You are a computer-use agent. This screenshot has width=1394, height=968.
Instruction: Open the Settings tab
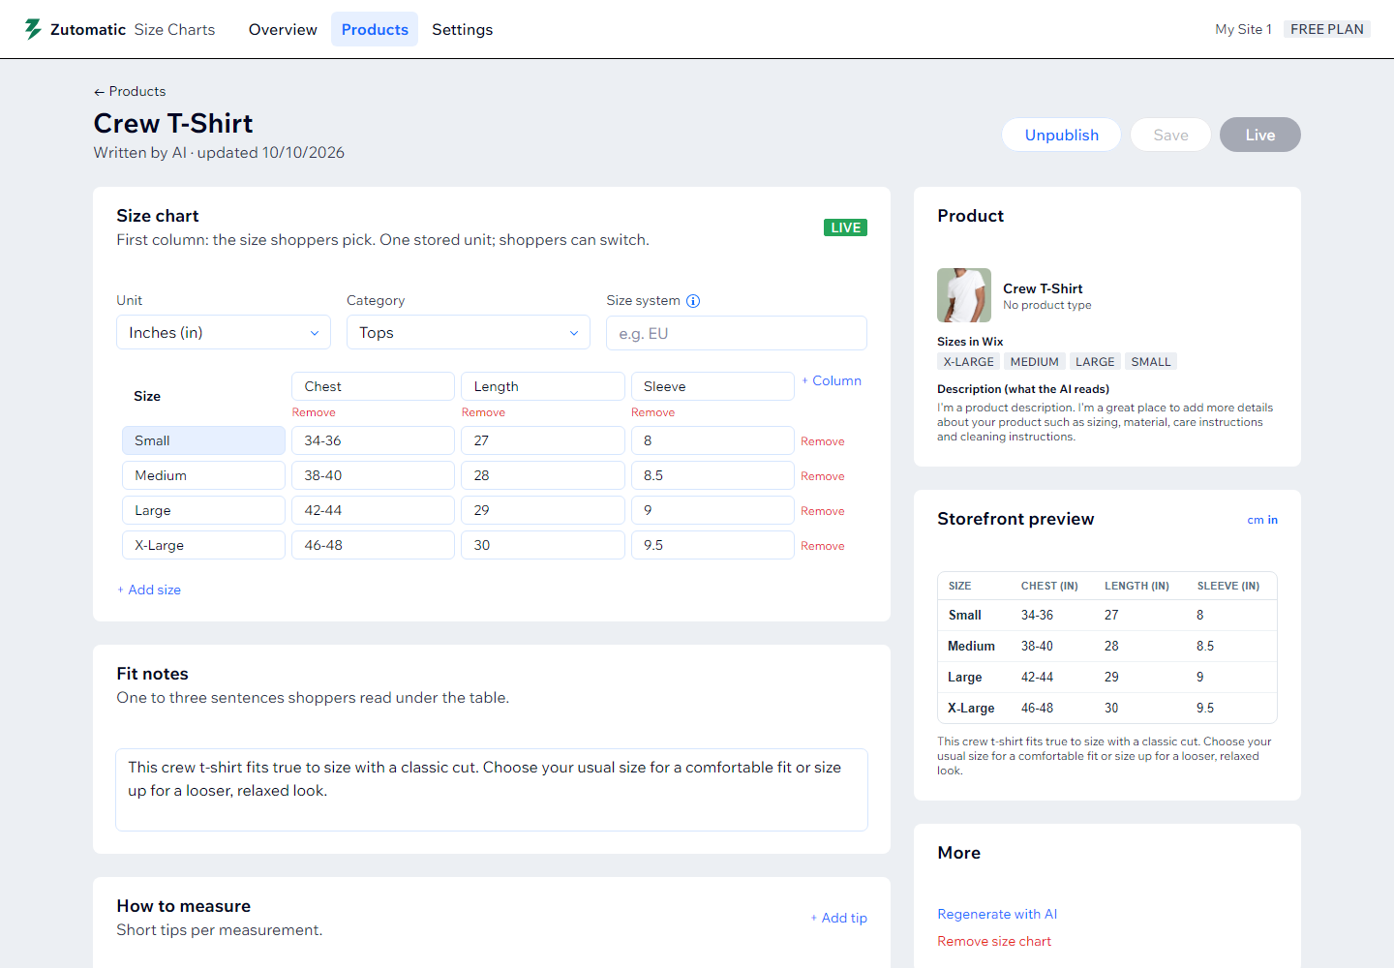(462, 29)
